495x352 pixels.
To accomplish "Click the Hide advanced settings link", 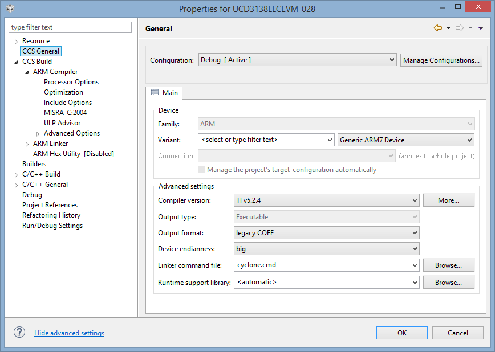I will coord(69,333).
